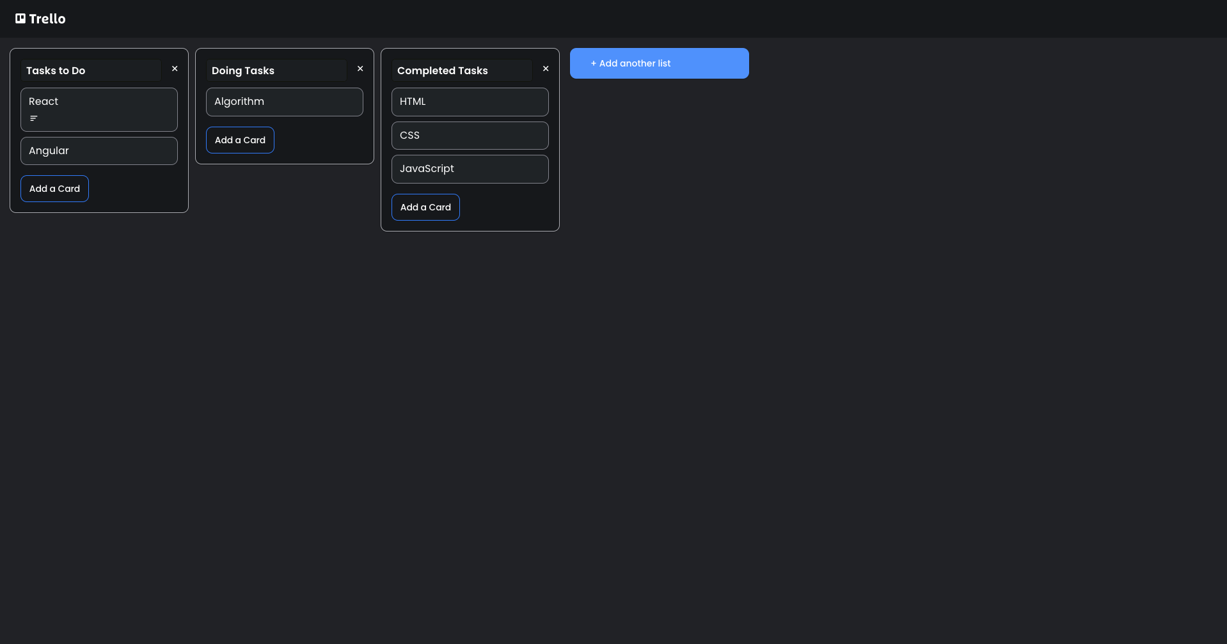
Task: Select the CSS card
Action: (470, 135)
